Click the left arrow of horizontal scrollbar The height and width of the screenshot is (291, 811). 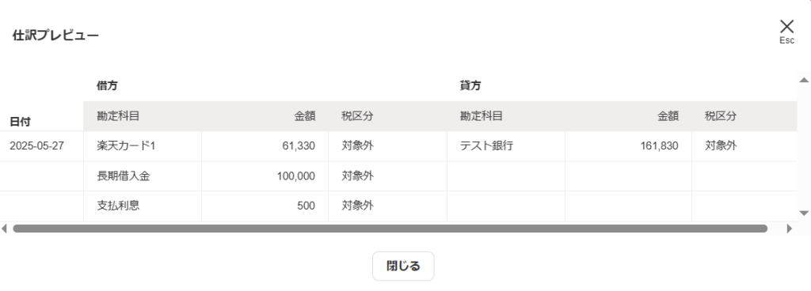(x=4, y=229)
